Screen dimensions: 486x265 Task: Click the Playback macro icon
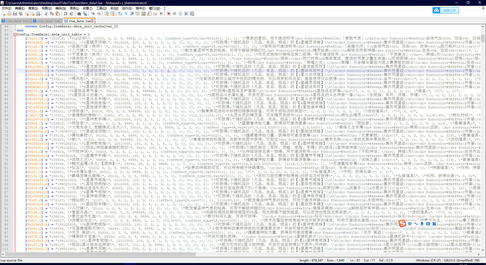[x=180, y=14]
